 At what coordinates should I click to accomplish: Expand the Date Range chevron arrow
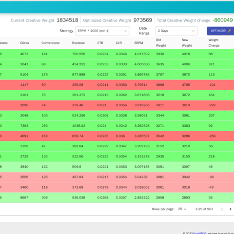193,31
